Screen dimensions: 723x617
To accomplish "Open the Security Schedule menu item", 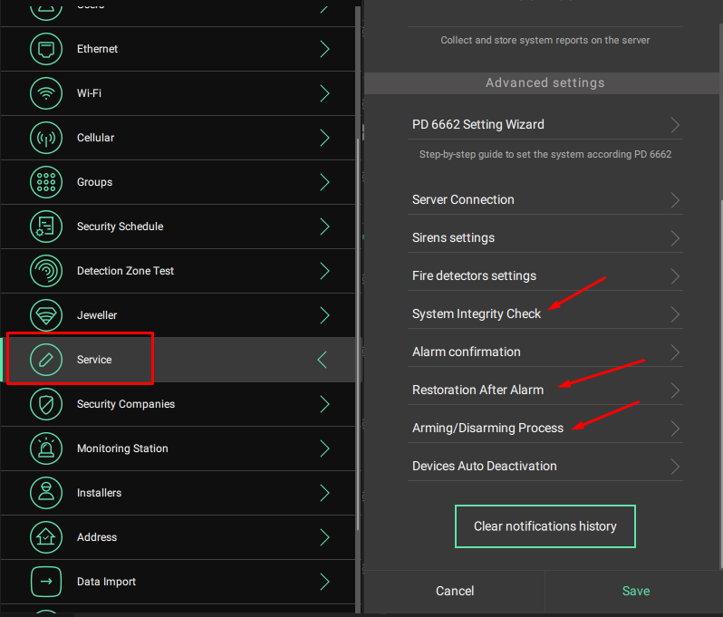I will [178, 227].
